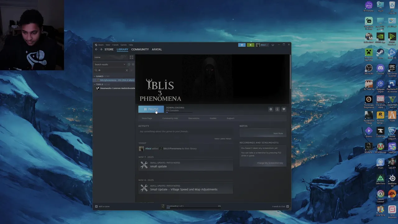Pause the Iblis 3 Phenomena download
Viewport: 398px width, 224px height.
click(151, 109)
